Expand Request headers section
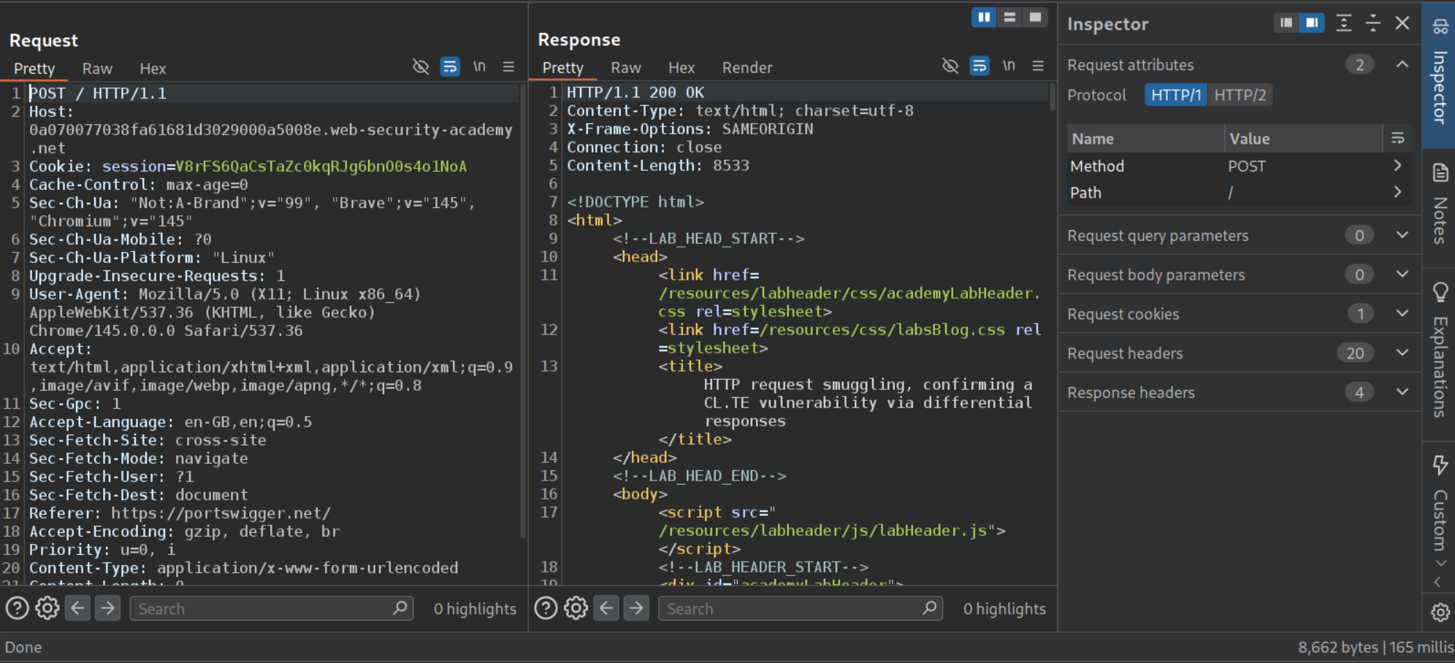1455x663 pixels. (1402, 353)
